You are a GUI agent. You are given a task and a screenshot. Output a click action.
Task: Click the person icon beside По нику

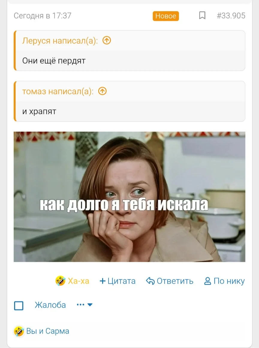207,281
